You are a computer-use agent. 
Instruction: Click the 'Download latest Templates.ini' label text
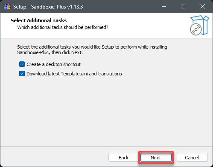pos(74,74)
